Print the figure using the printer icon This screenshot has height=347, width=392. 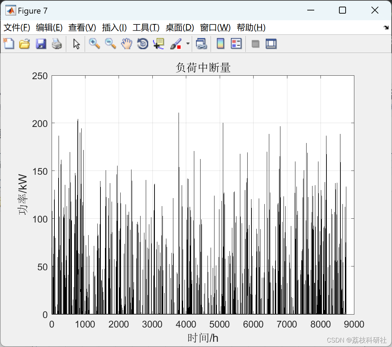pos(57,44)
